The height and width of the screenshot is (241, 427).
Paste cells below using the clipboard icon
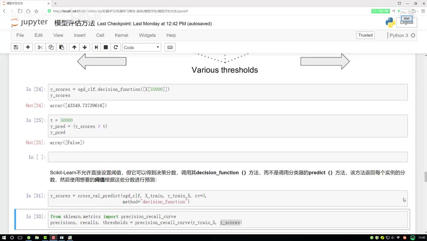point(62,47)
